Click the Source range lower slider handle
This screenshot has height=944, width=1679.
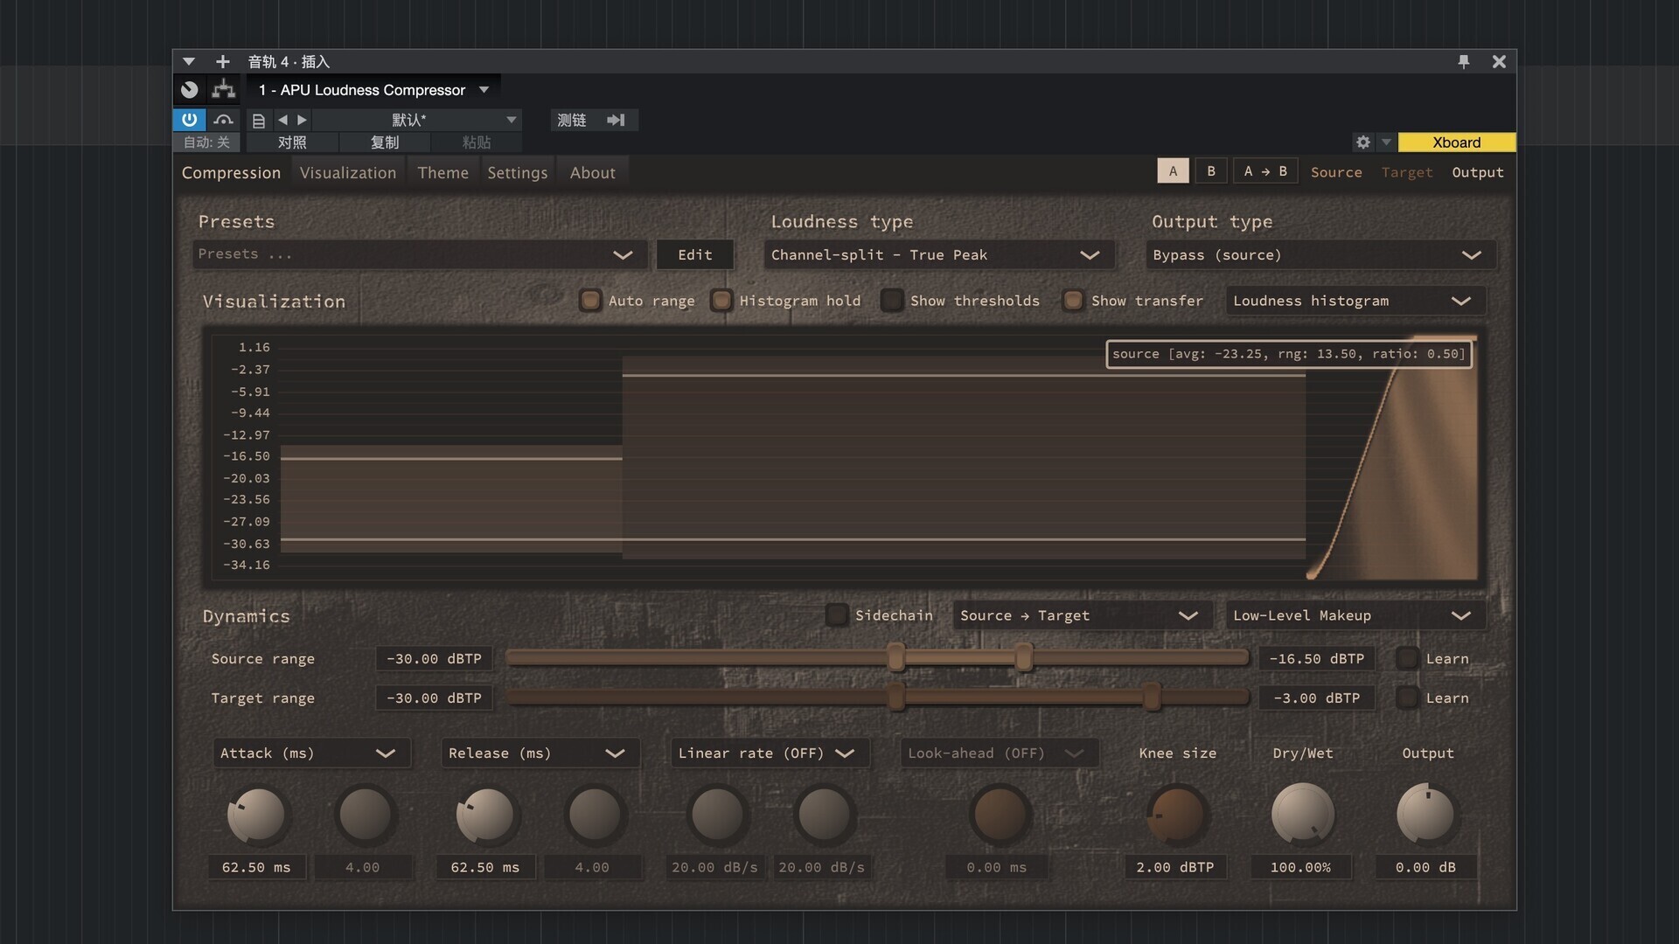pyautogui.click(x=895, y=657)
